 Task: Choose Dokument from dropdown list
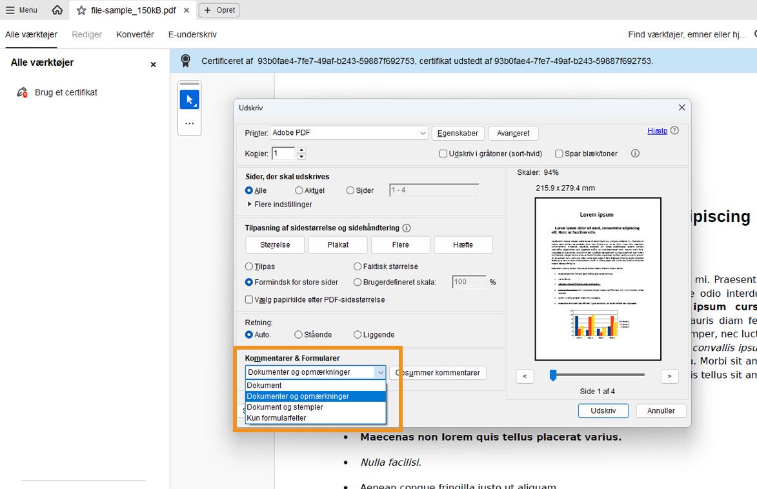point(316,385)
